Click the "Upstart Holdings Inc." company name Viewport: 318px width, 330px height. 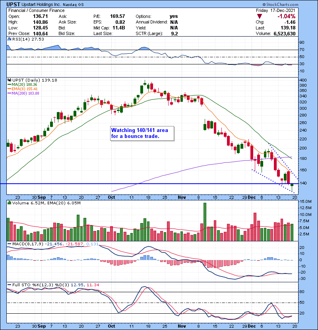pos(41,4)
